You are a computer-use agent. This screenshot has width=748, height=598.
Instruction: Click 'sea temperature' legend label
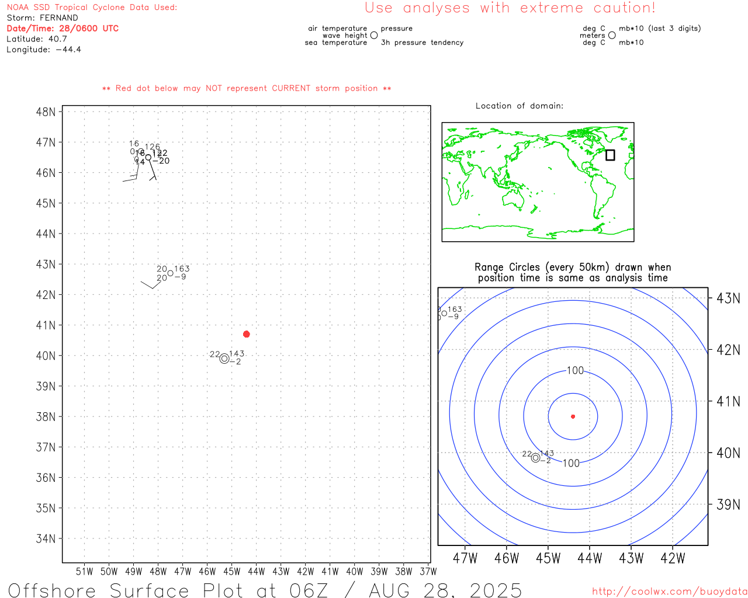tap(336, 42)
